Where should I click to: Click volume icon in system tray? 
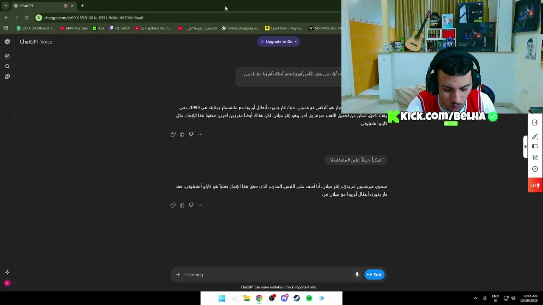point(513,298)
